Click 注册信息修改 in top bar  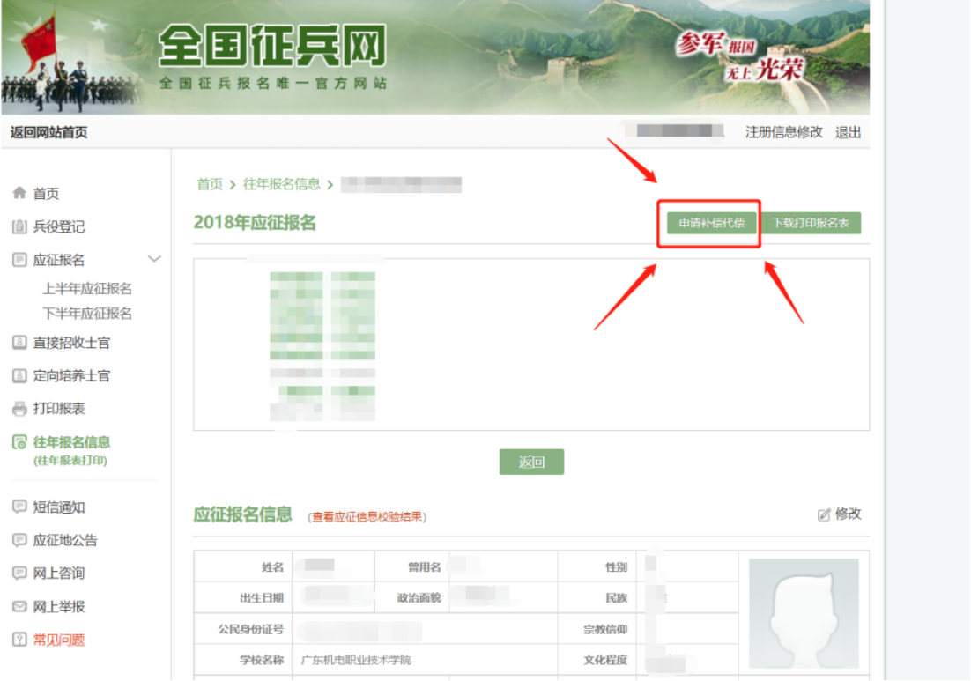click(783, 132)
